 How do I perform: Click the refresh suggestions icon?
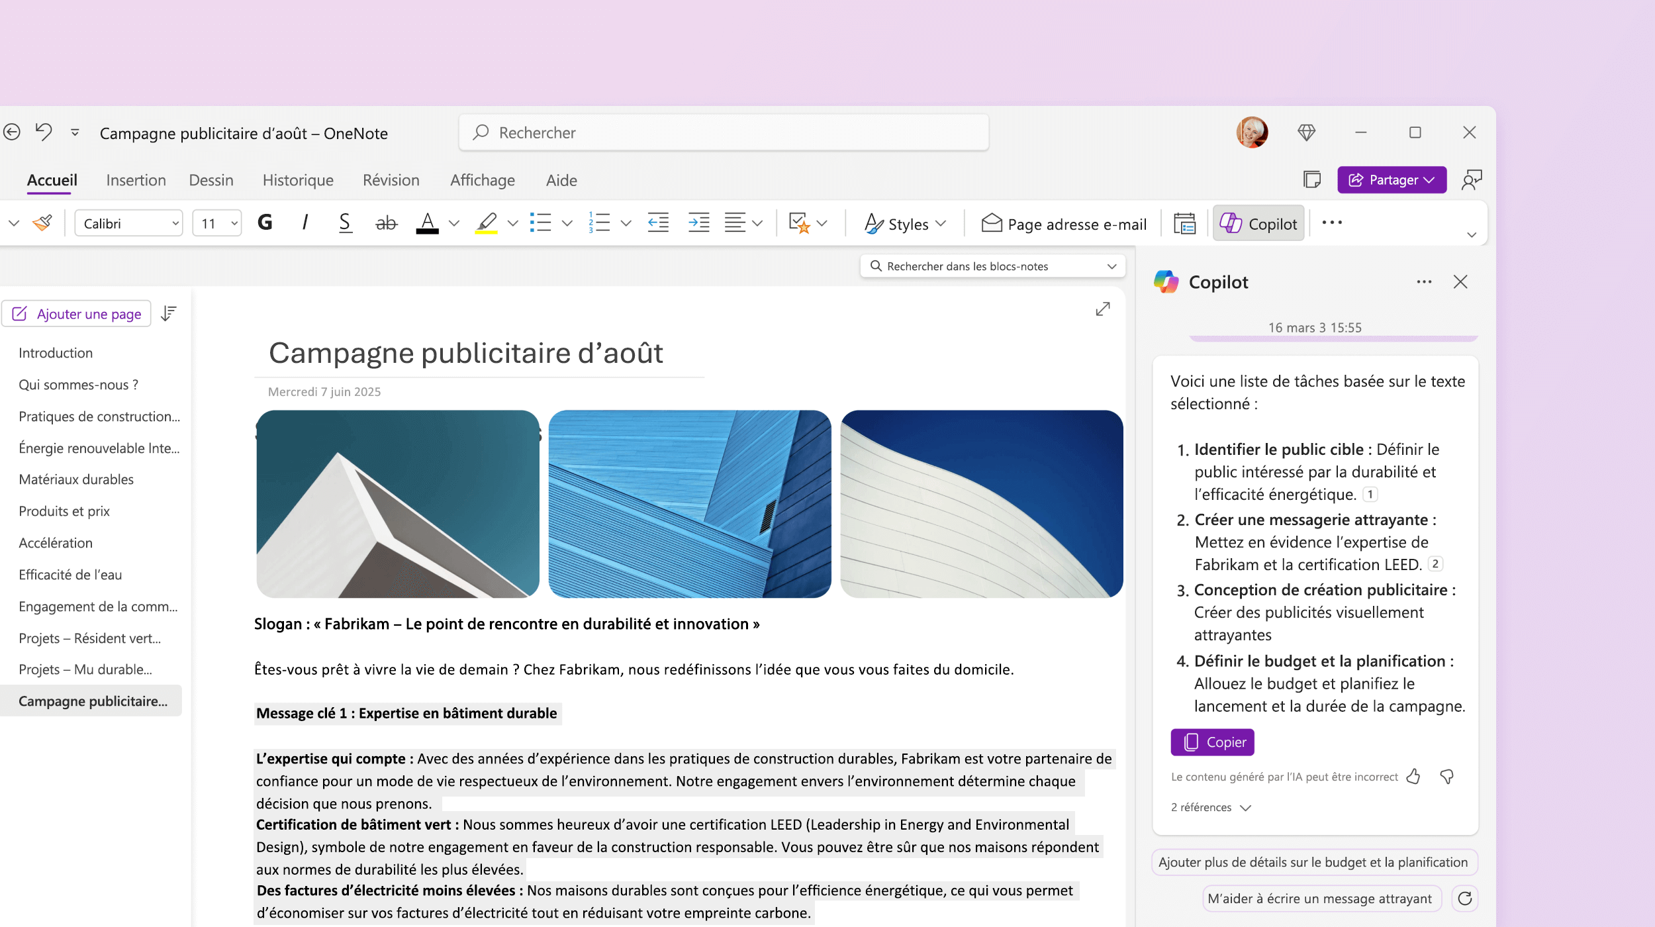click(1464, 899)
